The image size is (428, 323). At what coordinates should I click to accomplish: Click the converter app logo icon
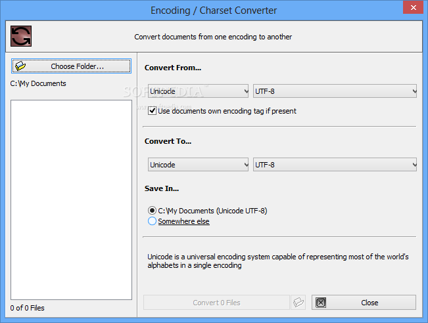click(x=21, y=36)
